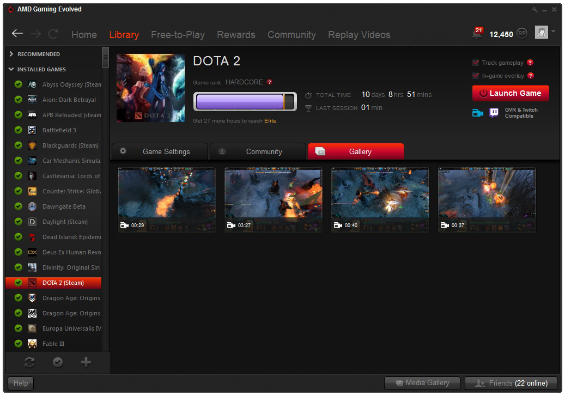Click the refresh arrow in top navigation
The width and height of the screenshot is (565, 396).
[53, 34]
